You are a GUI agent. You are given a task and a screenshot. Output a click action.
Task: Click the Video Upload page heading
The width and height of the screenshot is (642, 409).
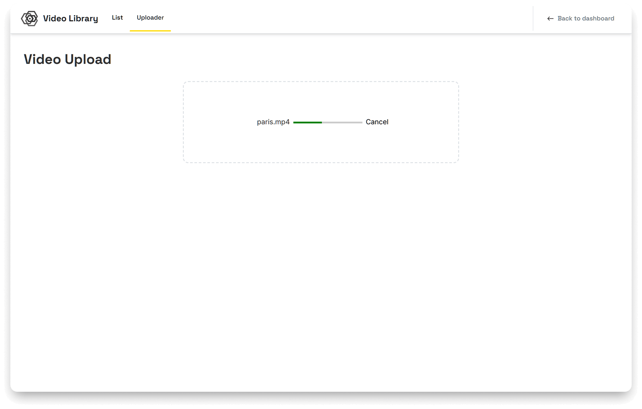click(67, 59)
